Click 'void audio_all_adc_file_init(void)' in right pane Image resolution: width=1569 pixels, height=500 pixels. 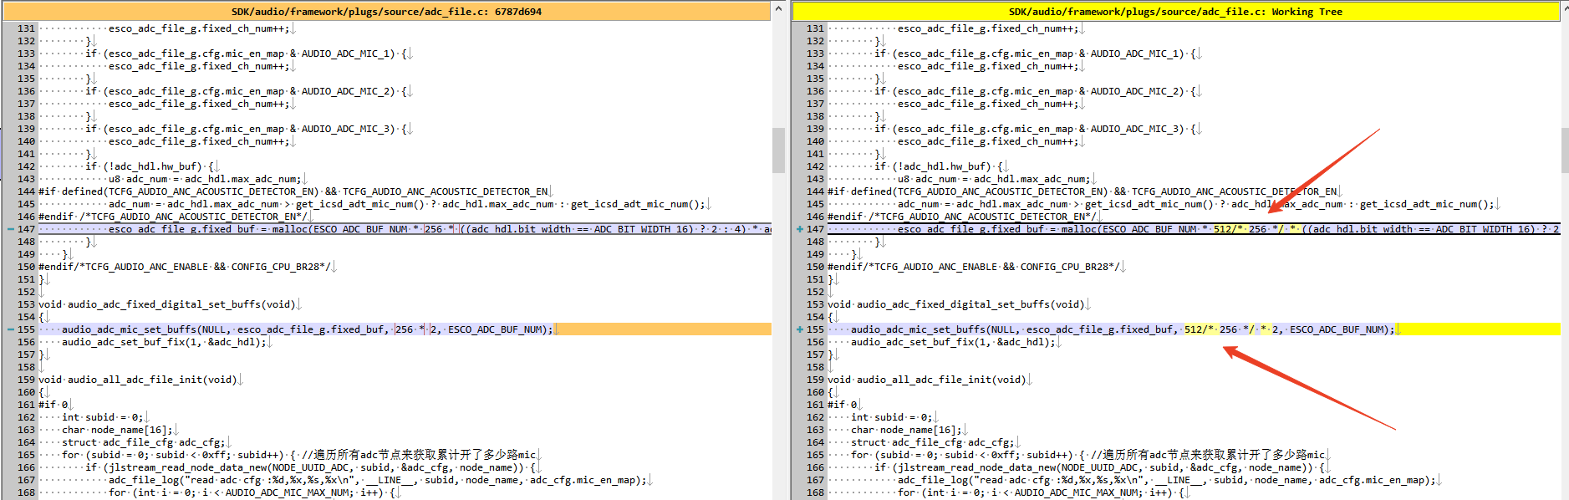tap(927, 380)
